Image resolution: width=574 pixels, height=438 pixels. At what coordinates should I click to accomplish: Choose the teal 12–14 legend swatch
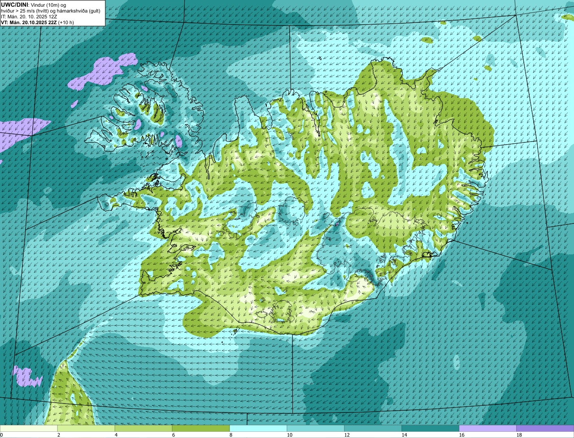pyautogui.click(x=373, y=428)
